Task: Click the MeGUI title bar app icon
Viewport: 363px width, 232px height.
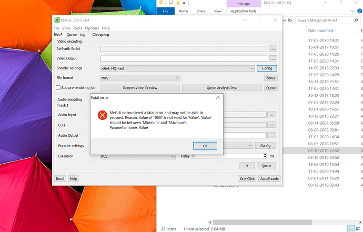Action: pos(57,21)
